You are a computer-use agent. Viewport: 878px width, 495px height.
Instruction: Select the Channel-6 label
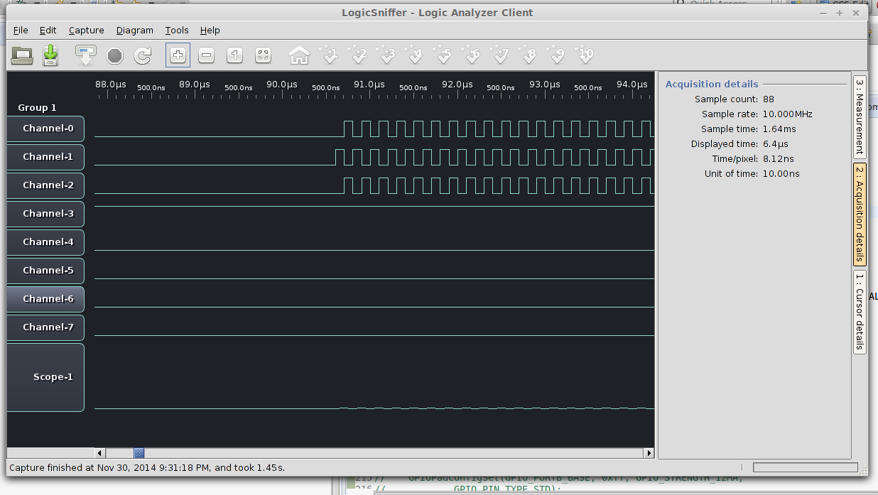point(45,299)
